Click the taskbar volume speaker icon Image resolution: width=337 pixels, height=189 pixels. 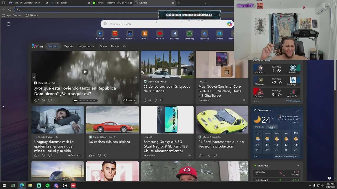click(323, 186)
